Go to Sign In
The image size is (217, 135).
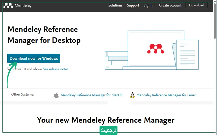[x=149, y=5]
